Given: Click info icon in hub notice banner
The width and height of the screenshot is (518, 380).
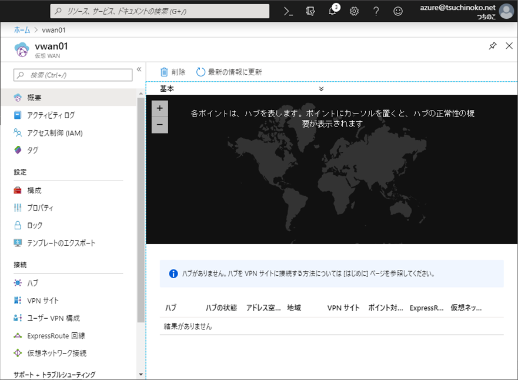Looking at the screenshot, I should (x=173, y=274).
